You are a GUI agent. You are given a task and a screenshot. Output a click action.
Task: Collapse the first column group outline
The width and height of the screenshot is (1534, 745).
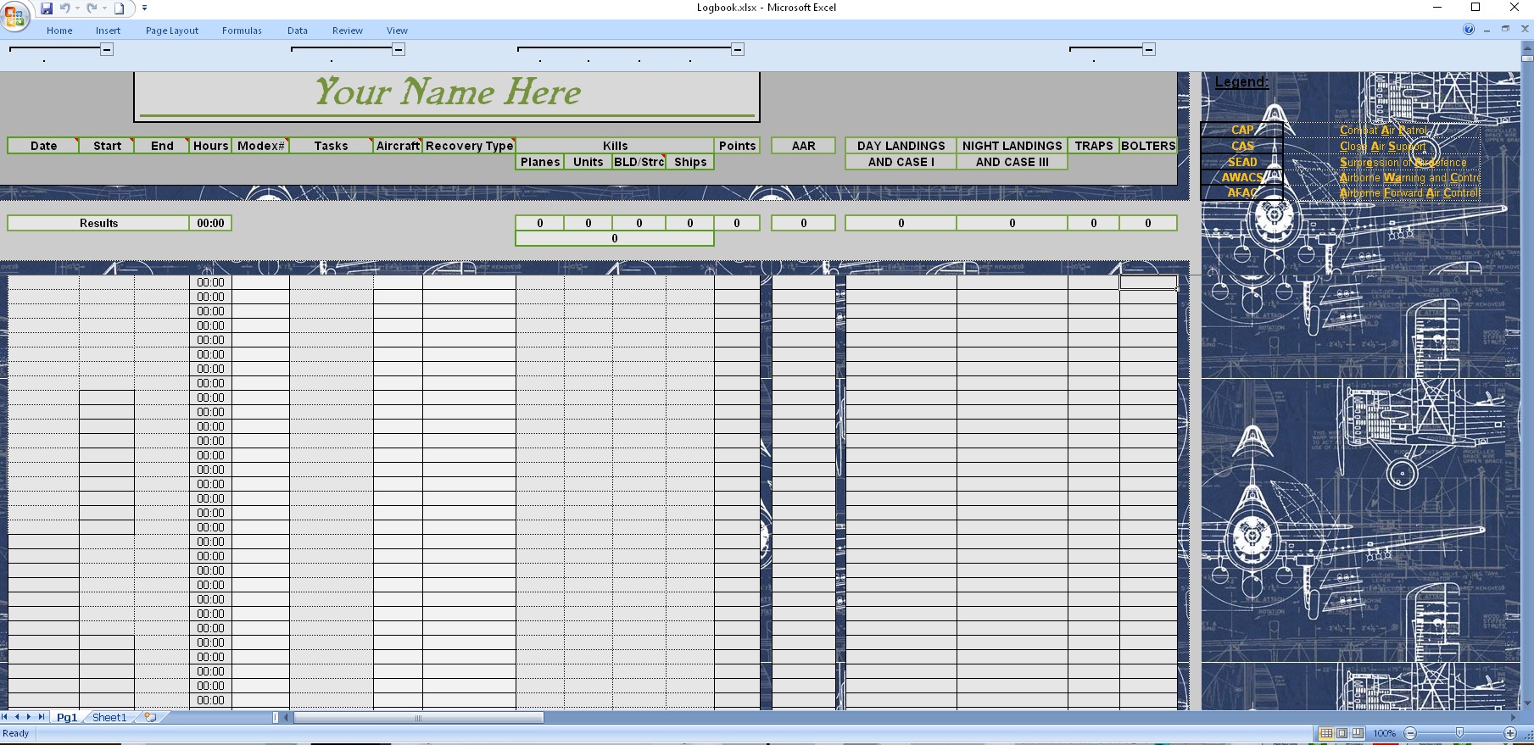point(107,49)
